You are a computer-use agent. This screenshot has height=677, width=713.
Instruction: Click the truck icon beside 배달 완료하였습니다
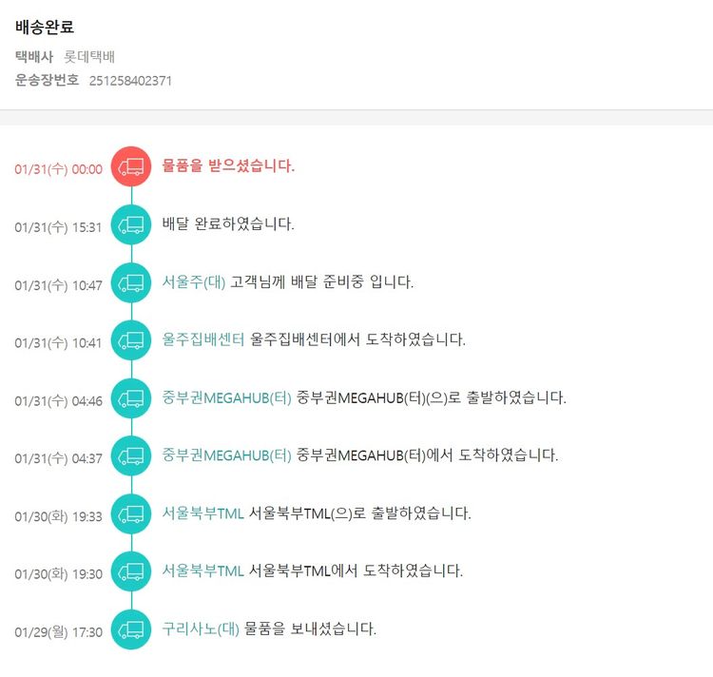(x=131, y=224)
